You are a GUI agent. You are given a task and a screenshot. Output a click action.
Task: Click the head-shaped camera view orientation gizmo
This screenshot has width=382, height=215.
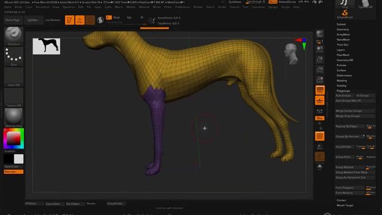click(x=291, y=54)
